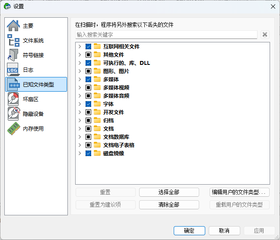The height and width of the screenshot is (240, 280).
Task: Click the app icon in the title bar
Action: [7, 6]
